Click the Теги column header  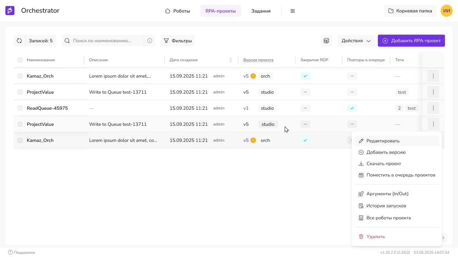pyautogui.click(x=399, y=60)
